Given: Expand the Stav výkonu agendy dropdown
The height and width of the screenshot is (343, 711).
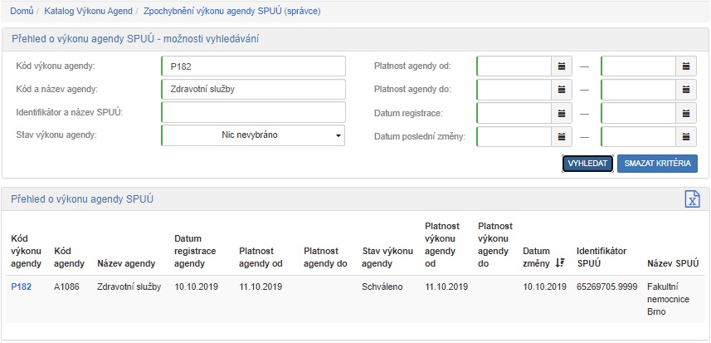Looking at the screenshot, I should [x=253, y=135].
